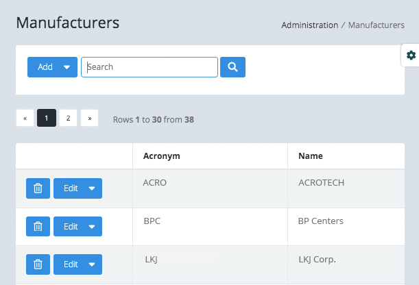Click the Manufacturers breadcrumb item
The height and width of the screenshot is (285, 419).
click(x=376, y=25)
